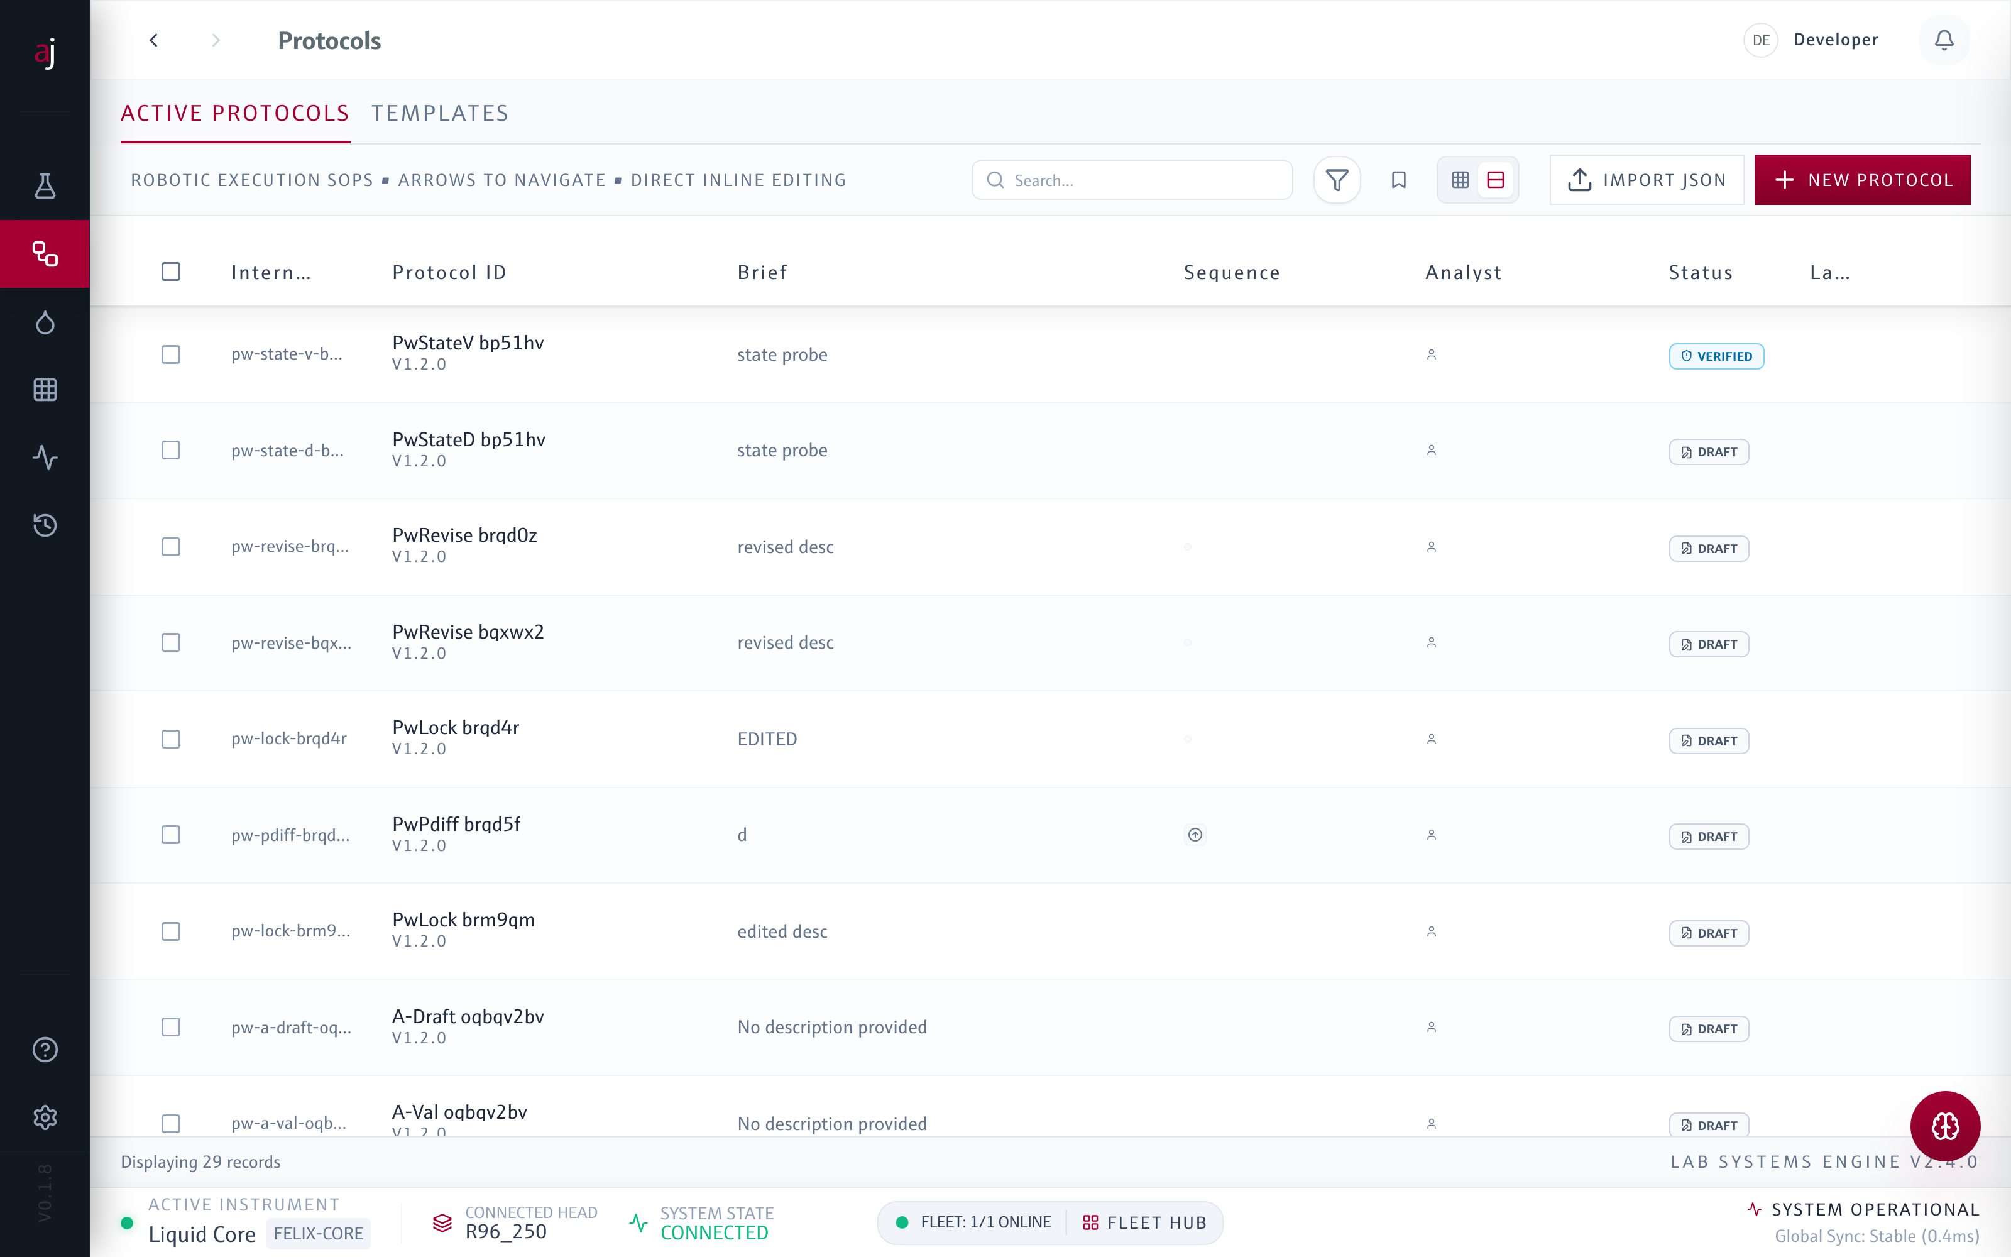Click Draft badge in PwPdiff brqd5f row
Screen dimensions: 2011x1257
[x=1709, y=837]
